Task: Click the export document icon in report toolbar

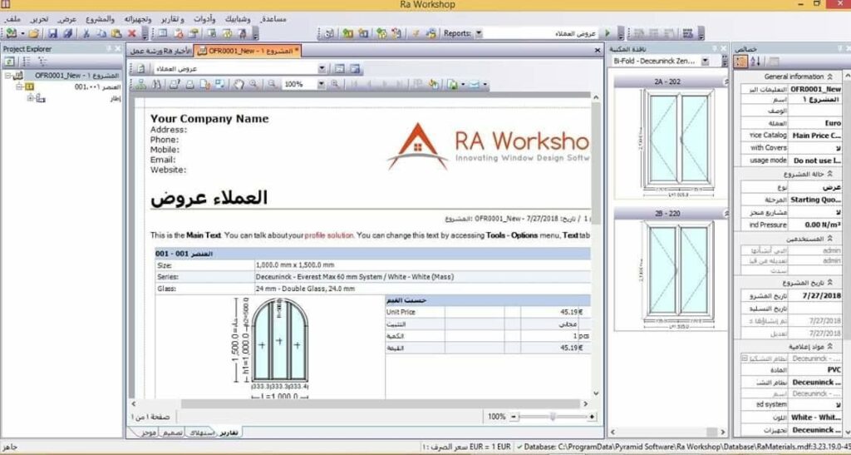Action: point(452,85)
